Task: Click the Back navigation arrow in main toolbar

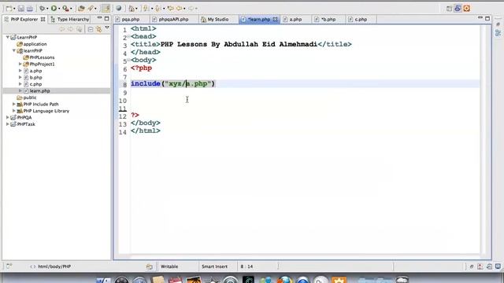Action: point(179,9)
